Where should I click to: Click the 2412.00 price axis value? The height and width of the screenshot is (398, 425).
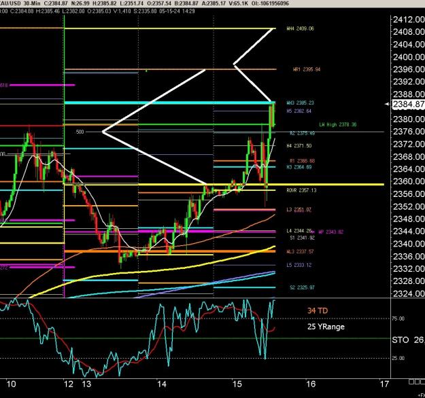[x=409, y=20]
